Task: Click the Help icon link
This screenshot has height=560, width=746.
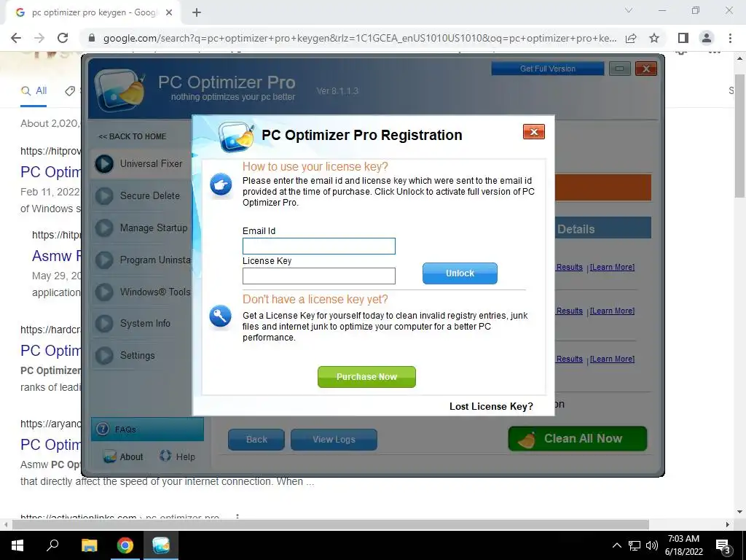Action: click(178, 456)
